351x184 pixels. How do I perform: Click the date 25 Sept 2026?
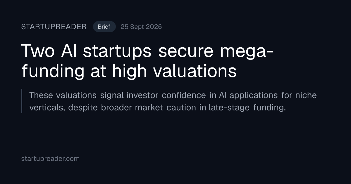click(141, 27)
